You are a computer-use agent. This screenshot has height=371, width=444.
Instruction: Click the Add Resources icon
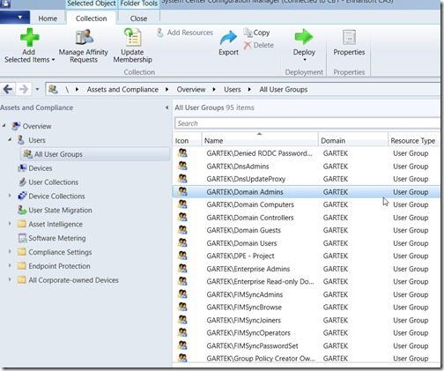[x=159, y=33]
